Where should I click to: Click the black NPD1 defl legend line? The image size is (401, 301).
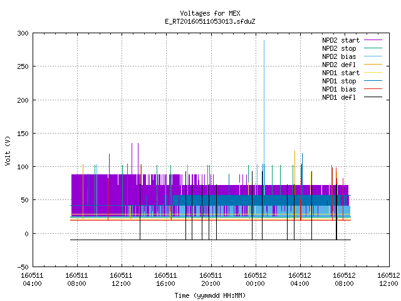pyautogui.click(x=373, y=97)
